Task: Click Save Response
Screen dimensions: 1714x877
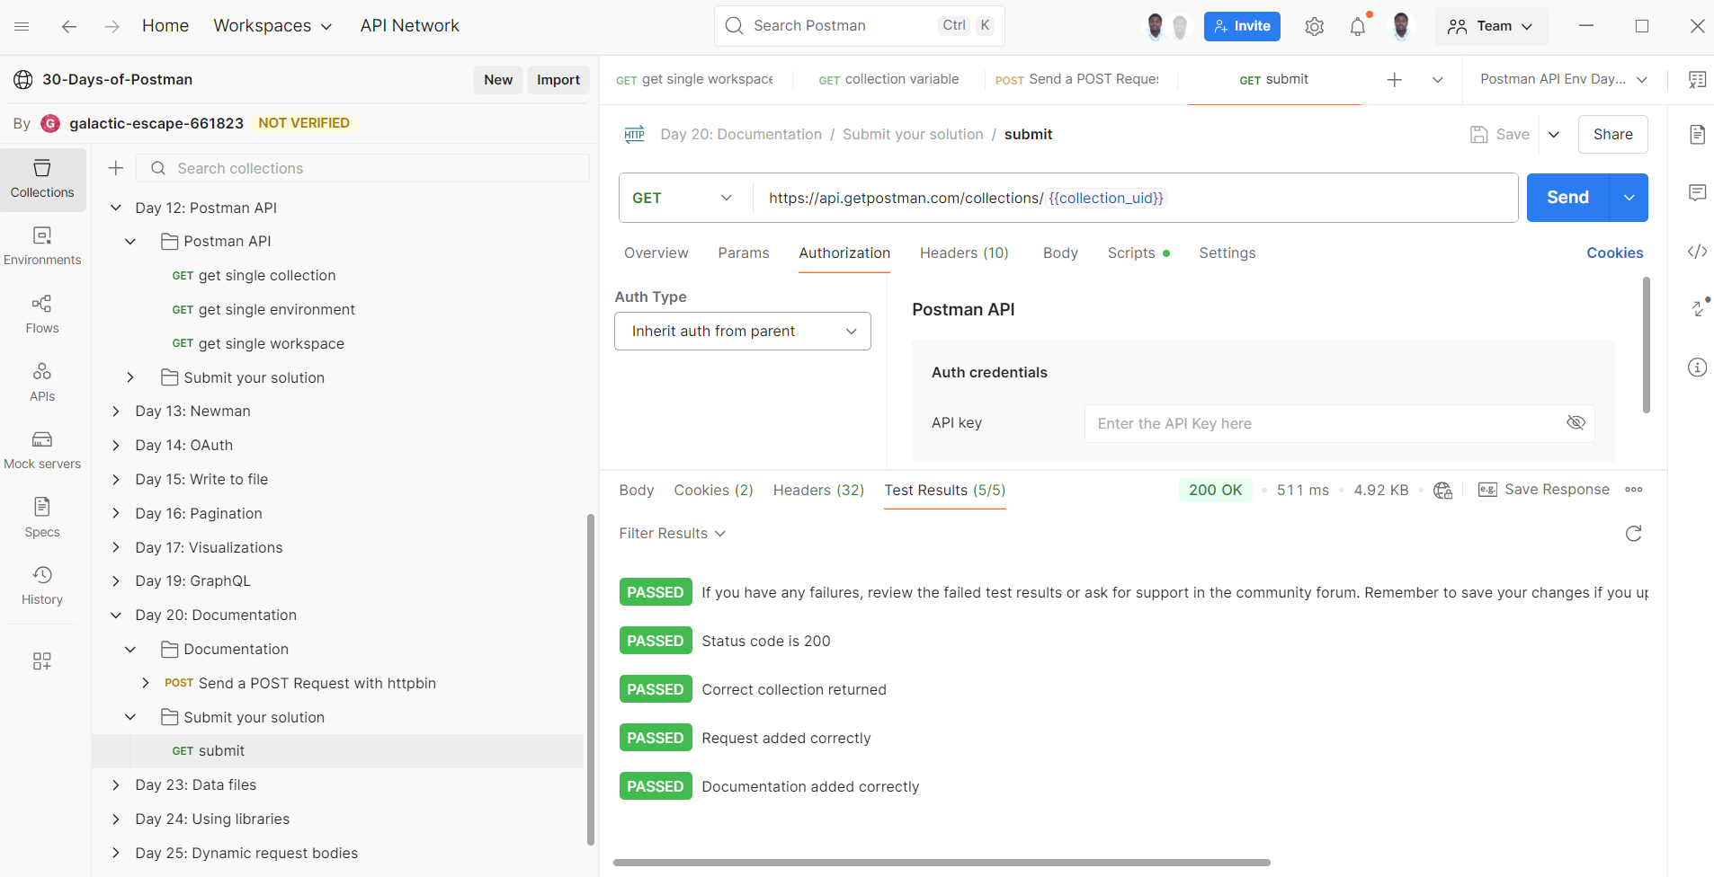Action: [x=1543, y=490]
